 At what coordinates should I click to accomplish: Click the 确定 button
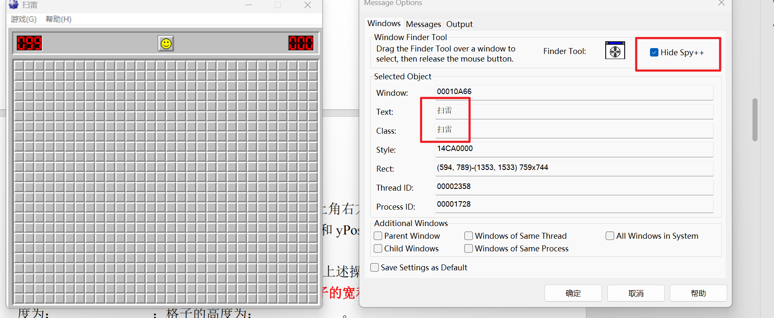pos(573,293)
